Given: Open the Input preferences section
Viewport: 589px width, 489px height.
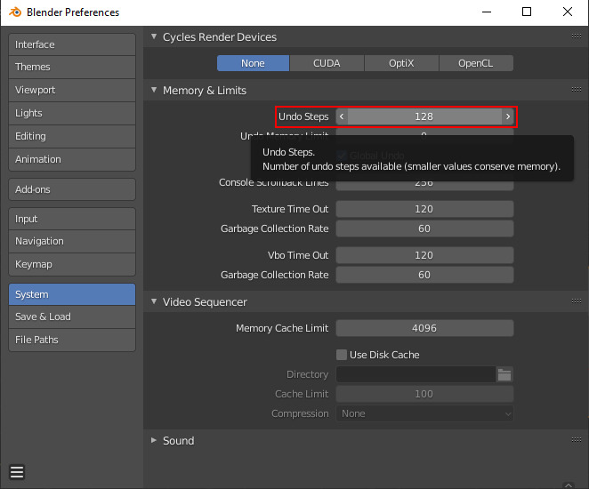Looking at the screenshot, I should pyautogui.click(x=72, y=219).
